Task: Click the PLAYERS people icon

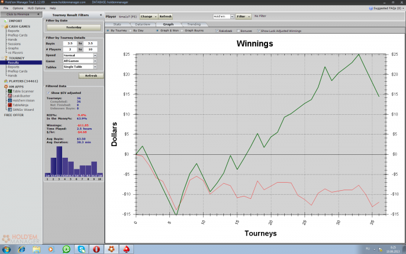Action: click(6, 81)
